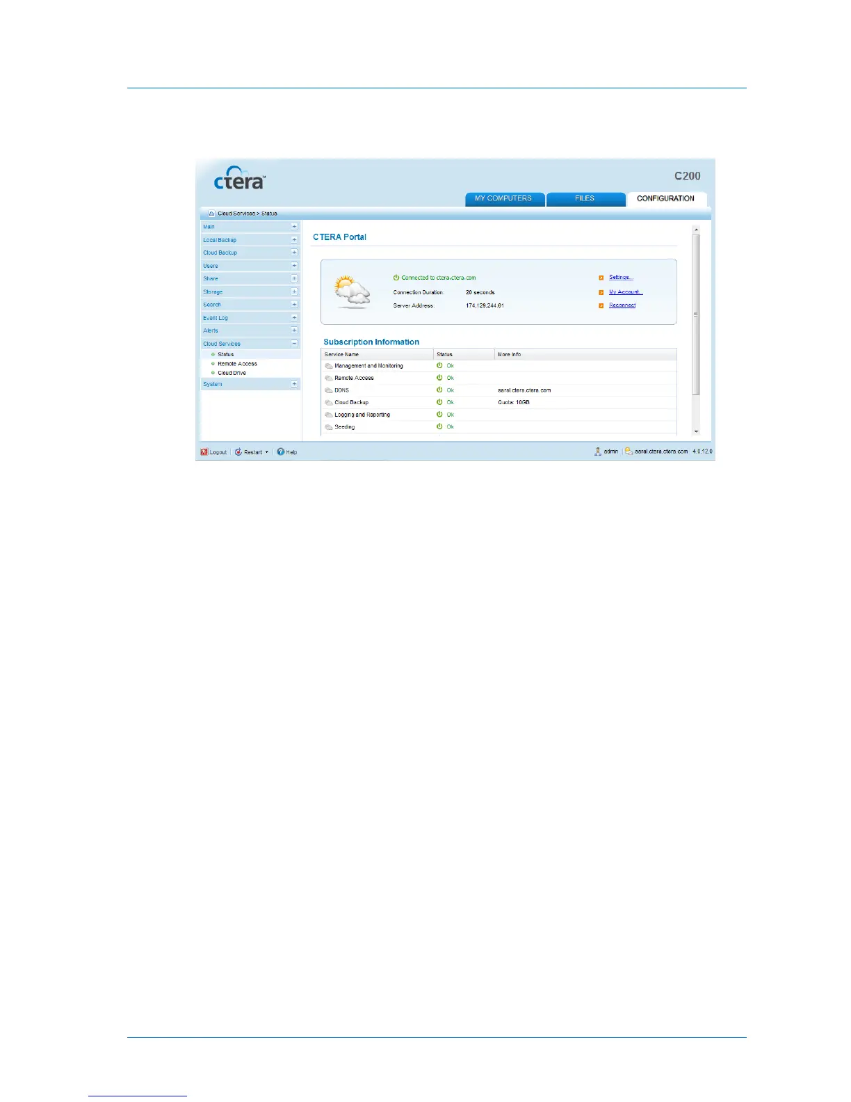Click the cloud icon beside Remote Access service
Screen dimensions: 851x1102
(x=329, y=378)
